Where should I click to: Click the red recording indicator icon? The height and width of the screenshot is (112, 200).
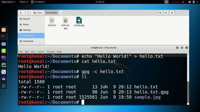click(x=183, y=2)
